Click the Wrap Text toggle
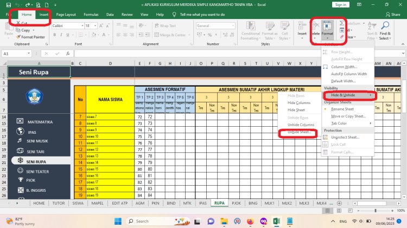The height and width of the screenshot is (228, 407). coord(165,25)
